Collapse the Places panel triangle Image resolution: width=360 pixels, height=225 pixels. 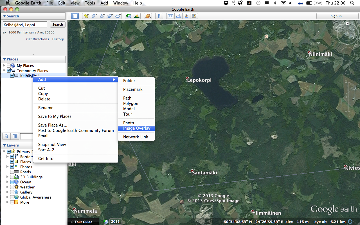(x=4, y=59)
